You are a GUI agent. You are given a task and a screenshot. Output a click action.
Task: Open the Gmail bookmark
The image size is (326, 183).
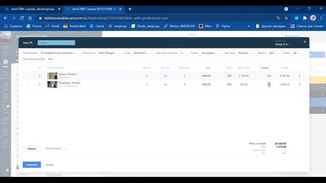tap(52, 26)
